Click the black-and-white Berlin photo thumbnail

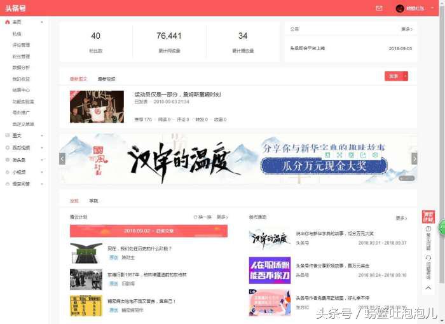tap(86, 279)
